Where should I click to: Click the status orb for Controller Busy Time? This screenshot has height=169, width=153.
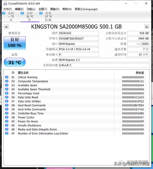tap(7, 113)
